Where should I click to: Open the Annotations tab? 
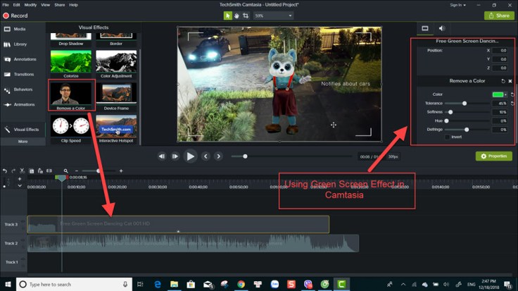[x=23, y=59]
